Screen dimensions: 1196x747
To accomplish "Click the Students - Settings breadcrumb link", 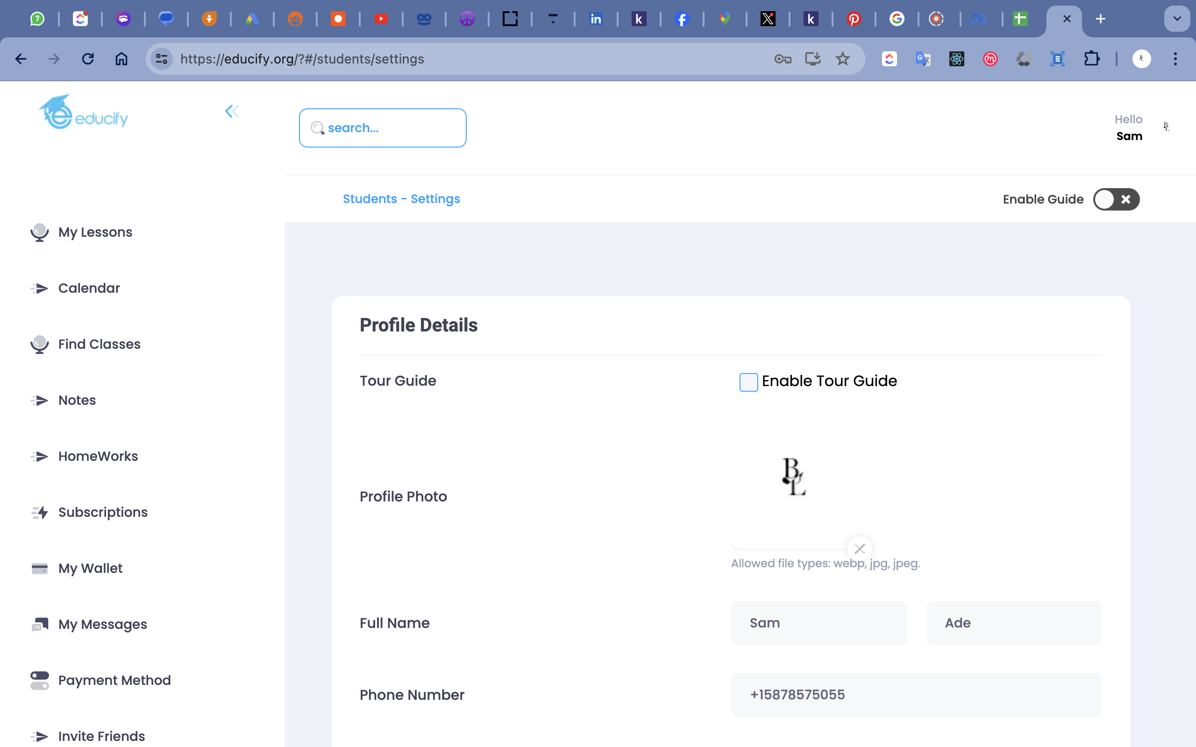I will tap(401, 199).
